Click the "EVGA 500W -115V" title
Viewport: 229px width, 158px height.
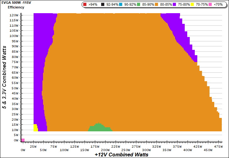[14, 3]
